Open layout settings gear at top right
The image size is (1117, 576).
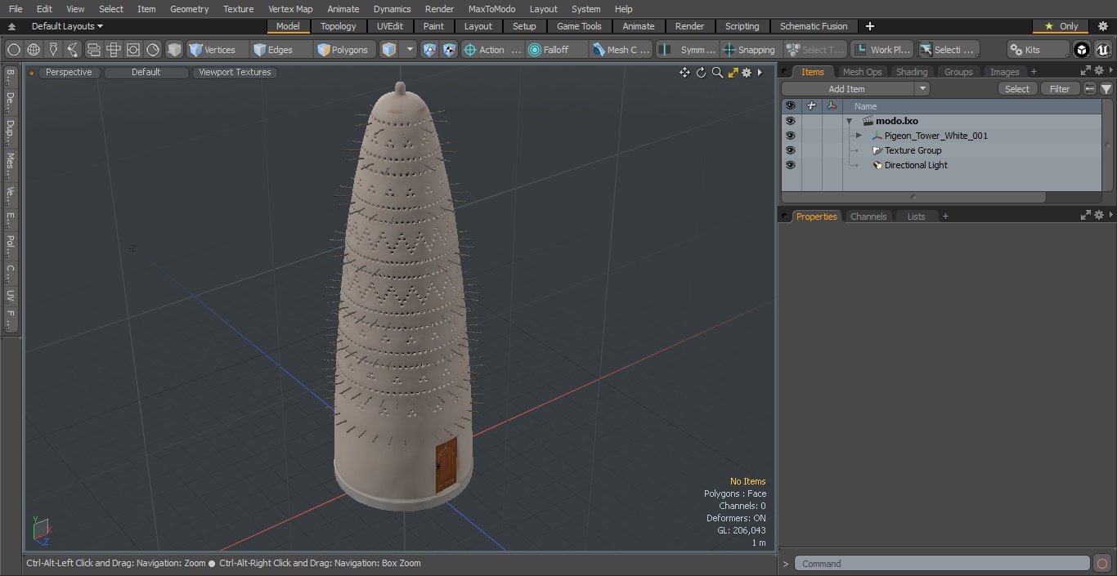pyautogui.click(x=1101, y=26)
